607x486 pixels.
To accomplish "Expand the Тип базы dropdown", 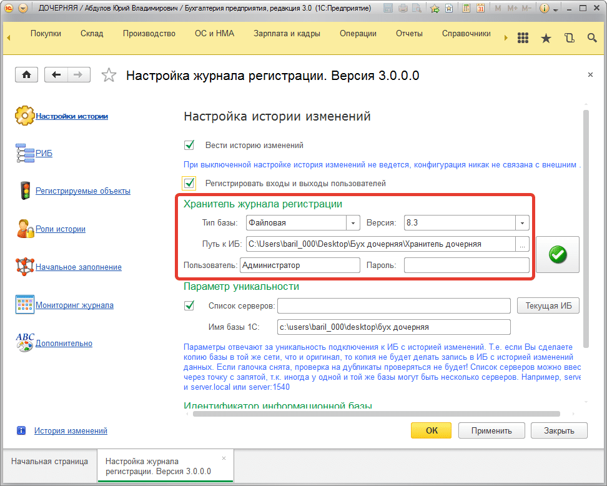I will 353,222.
